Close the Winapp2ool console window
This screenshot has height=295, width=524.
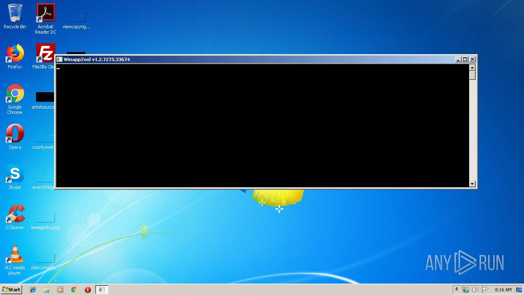click(x=472, y=59)
